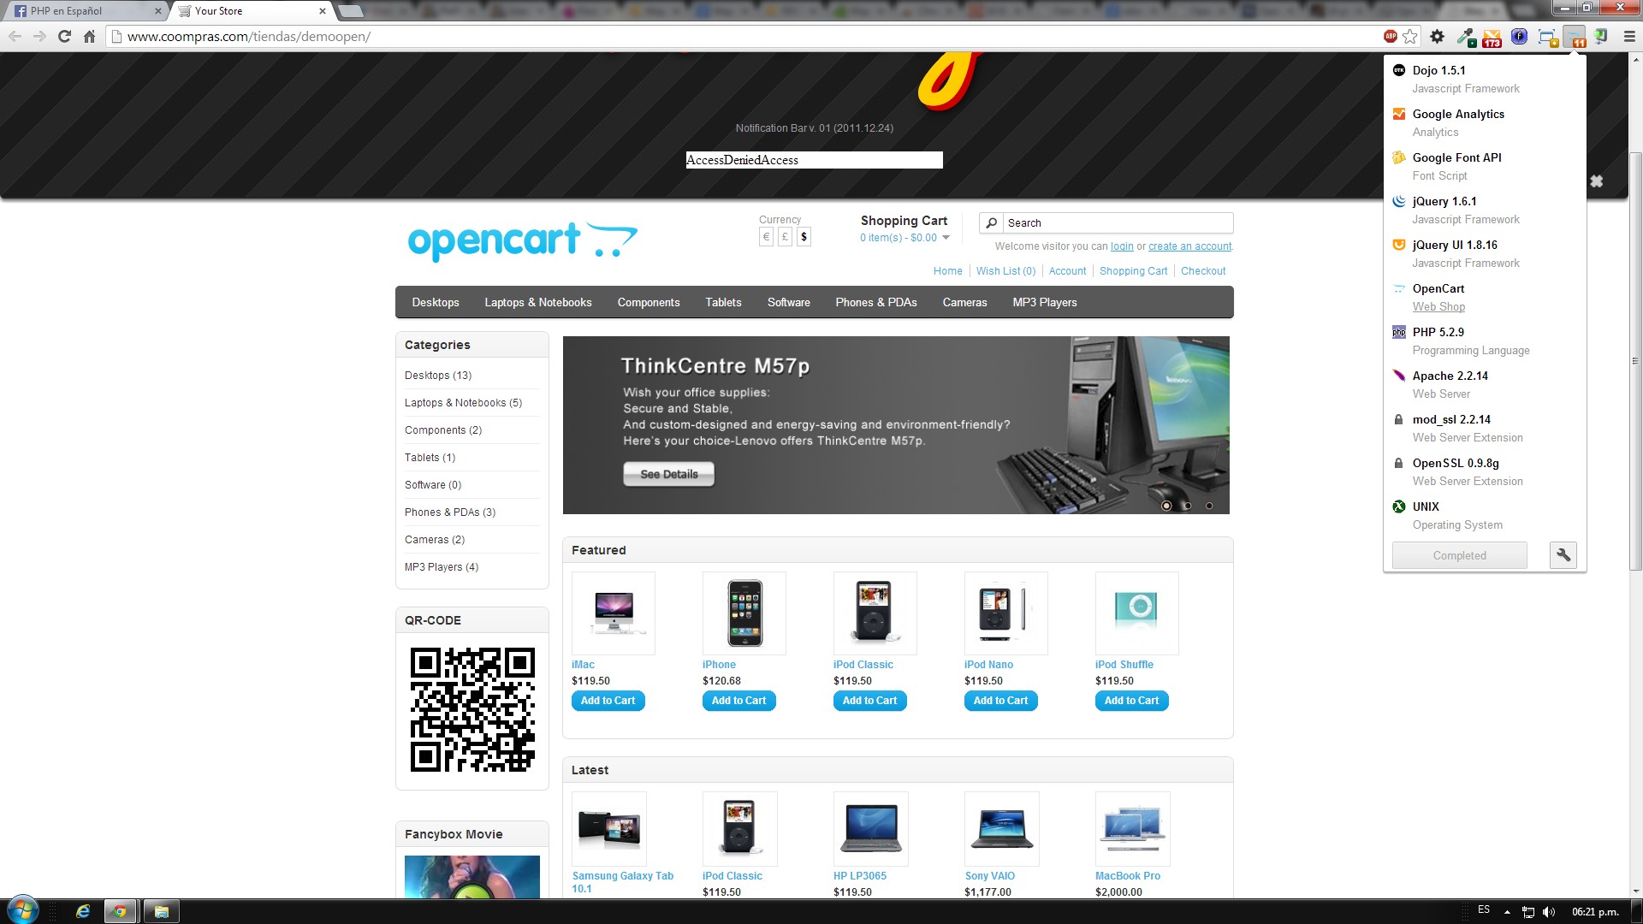Add the iPhone to cart

(738, 701)
